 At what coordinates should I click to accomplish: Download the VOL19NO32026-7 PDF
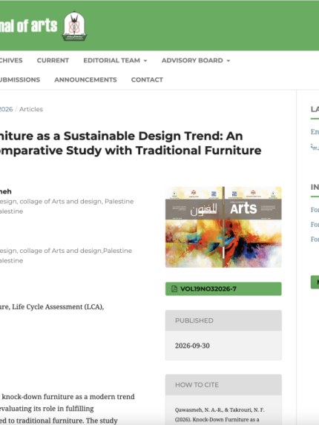(x=223, y=289)
